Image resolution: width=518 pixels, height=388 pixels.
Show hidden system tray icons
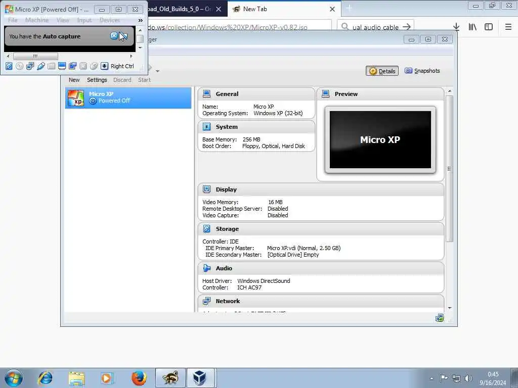pyautogui.click(x=431, y=378)
